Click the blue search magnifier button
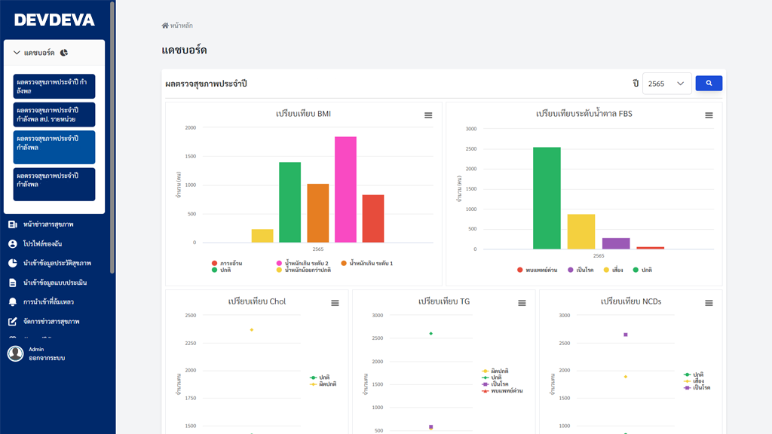The image size is (772, 434). [709, 84]
